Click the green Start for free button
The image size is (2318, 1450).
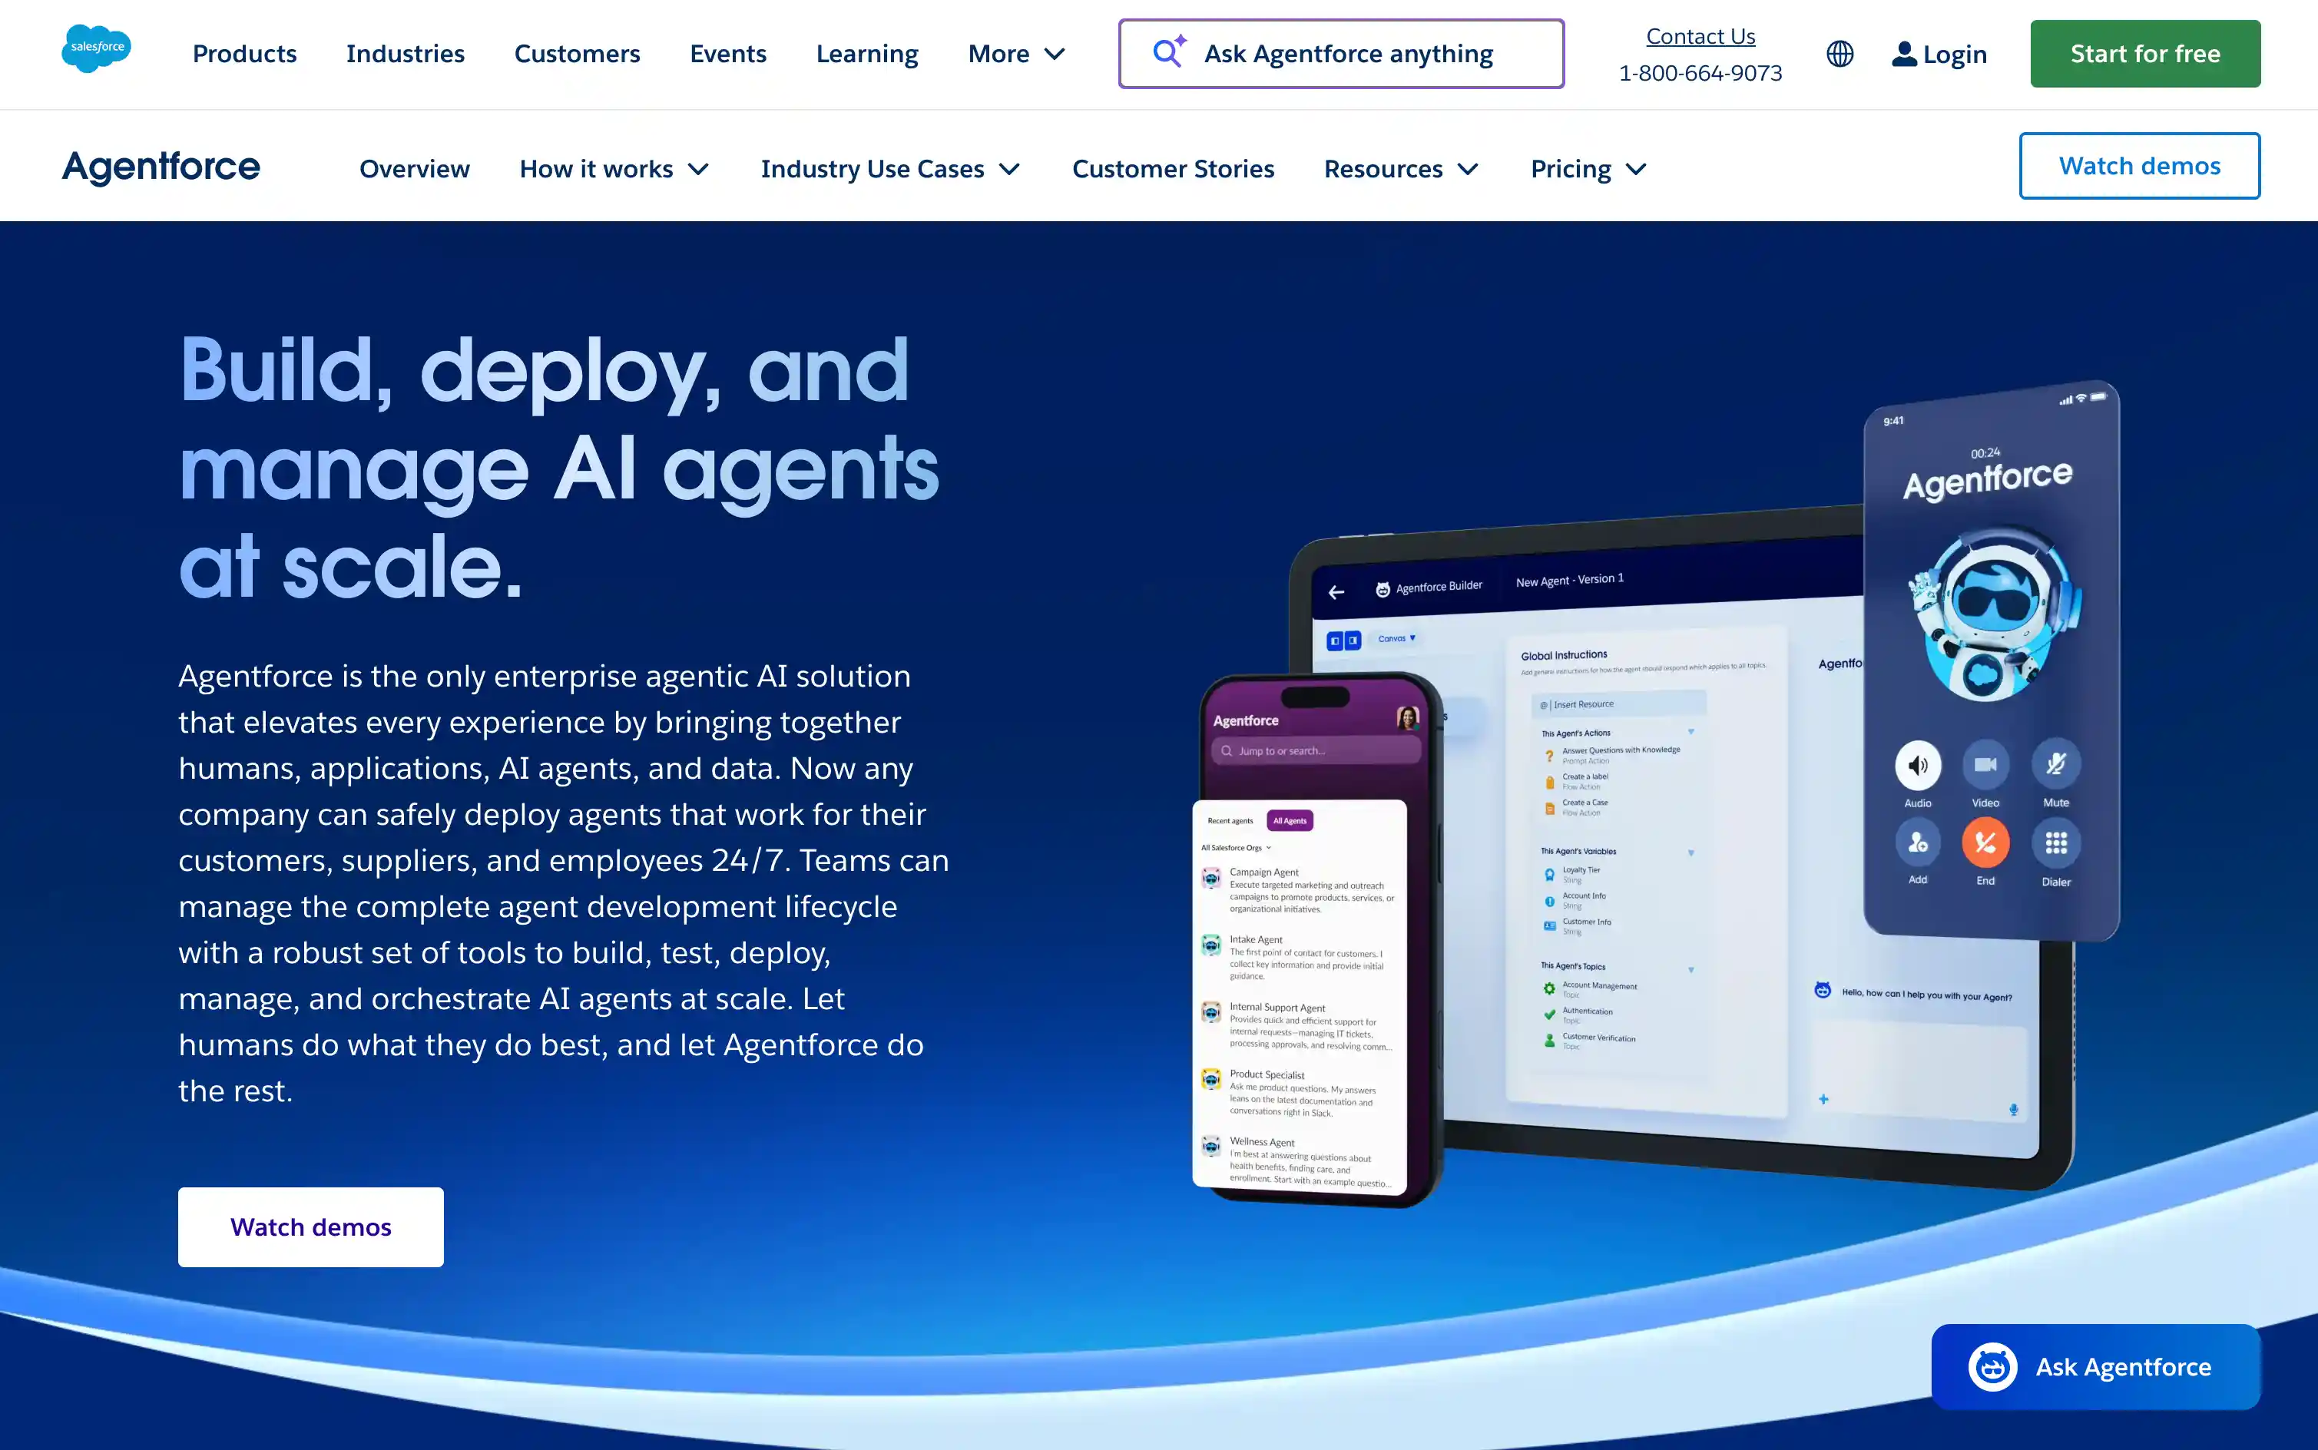[2144, 54]
